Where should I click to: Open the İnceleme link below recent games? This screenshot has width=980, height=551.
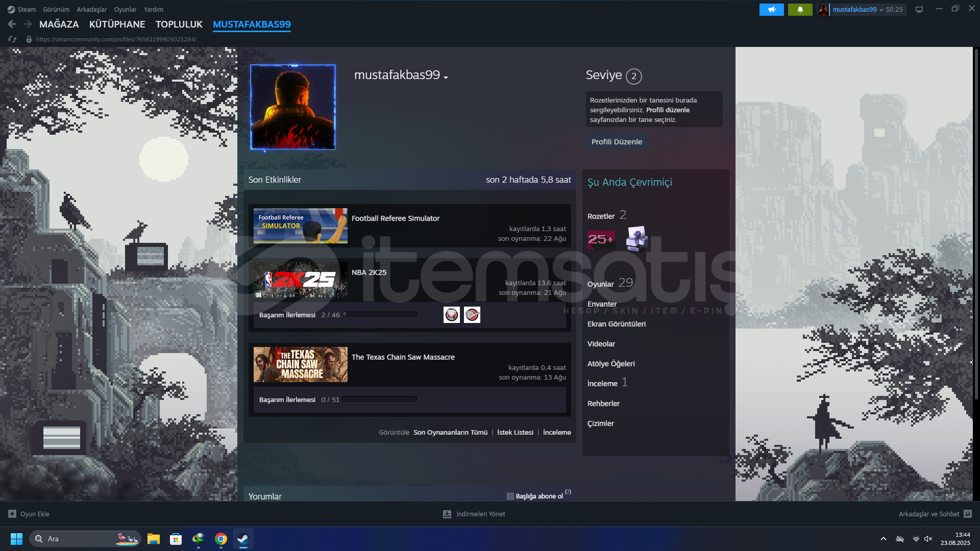[x=557, y=432]
